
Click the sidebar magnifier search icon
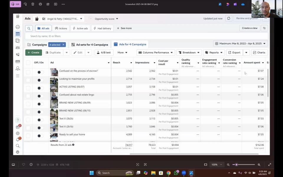coord(18,146)
